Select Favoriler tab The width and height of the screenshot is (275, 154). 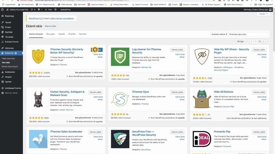83,34
